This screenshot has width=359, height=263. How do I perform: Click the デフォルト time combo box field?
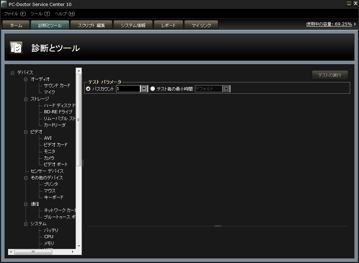tap(209, 89)
